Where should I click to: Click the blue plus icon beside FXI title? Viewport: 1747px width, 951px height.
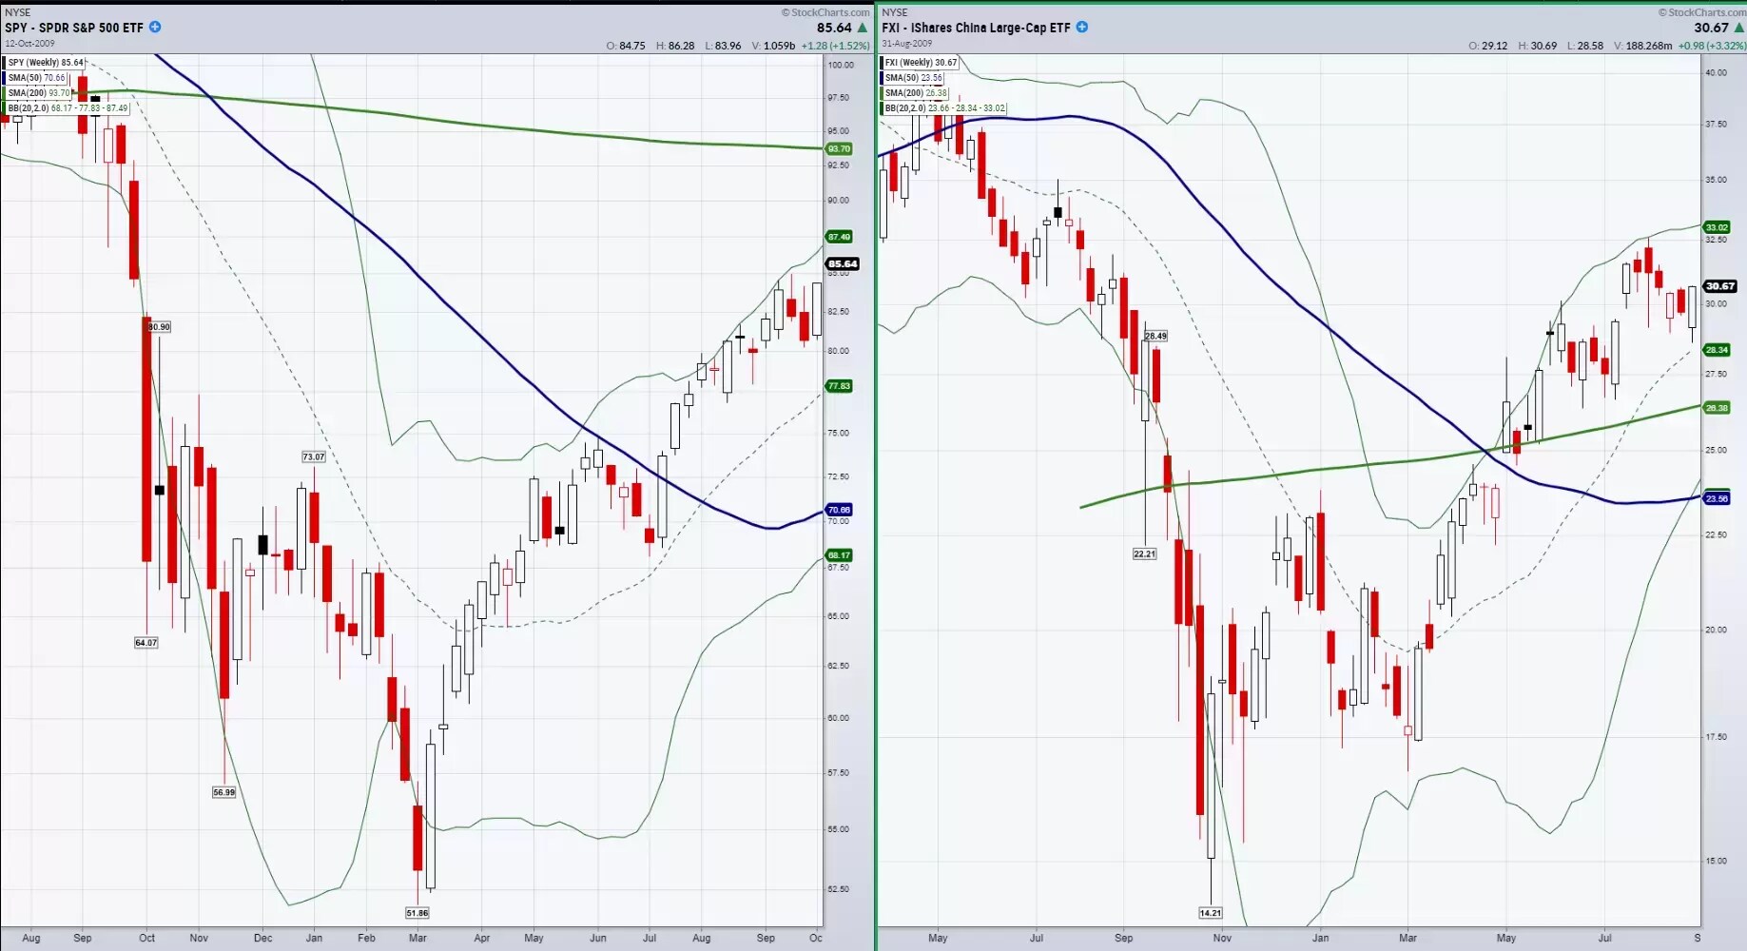[x=1081, y=27]
